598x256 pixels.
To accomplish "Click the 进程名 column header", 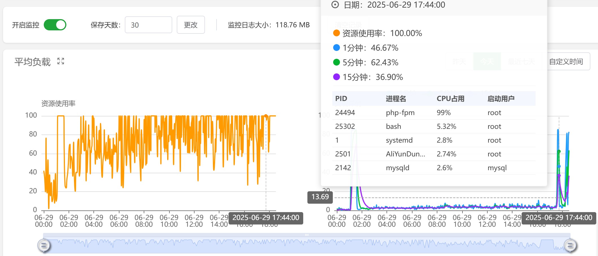I will [x=396, y=98].
